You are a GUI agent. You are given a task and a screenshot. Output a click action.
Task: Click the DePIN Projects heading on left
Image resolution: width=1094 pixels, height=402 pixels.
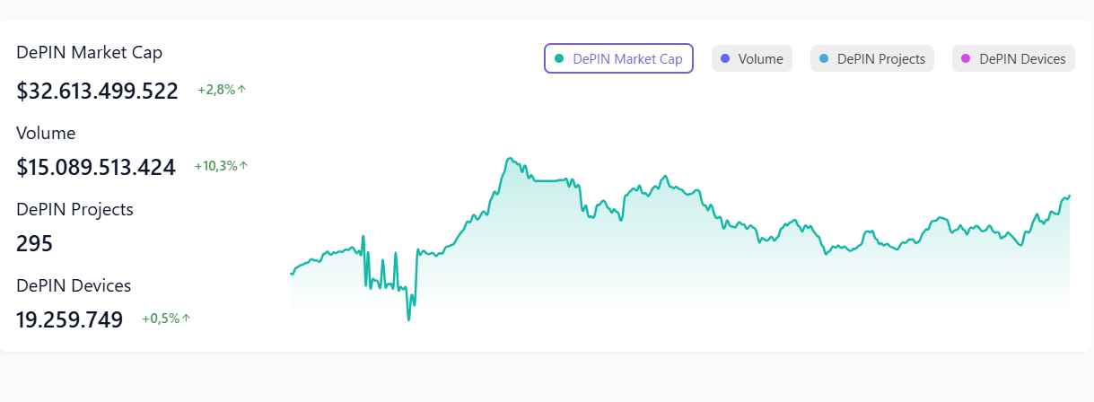74,209
